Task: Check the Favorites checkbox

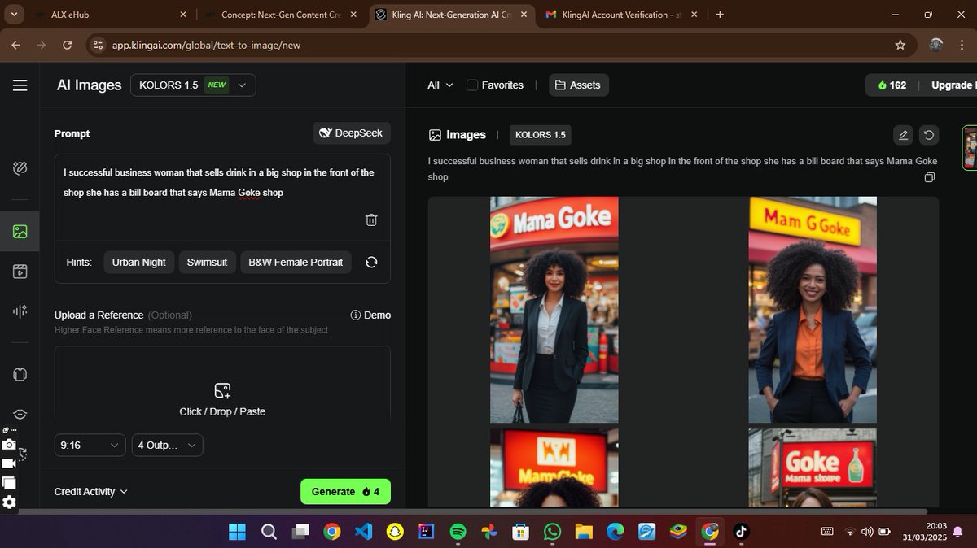Action: pos(472,85)
